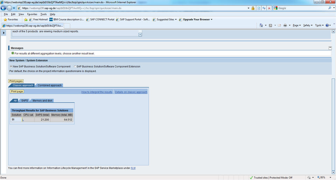The width and height of the screenshot is (336, 180).
Task: Open the Help menu
Action: 52,14
